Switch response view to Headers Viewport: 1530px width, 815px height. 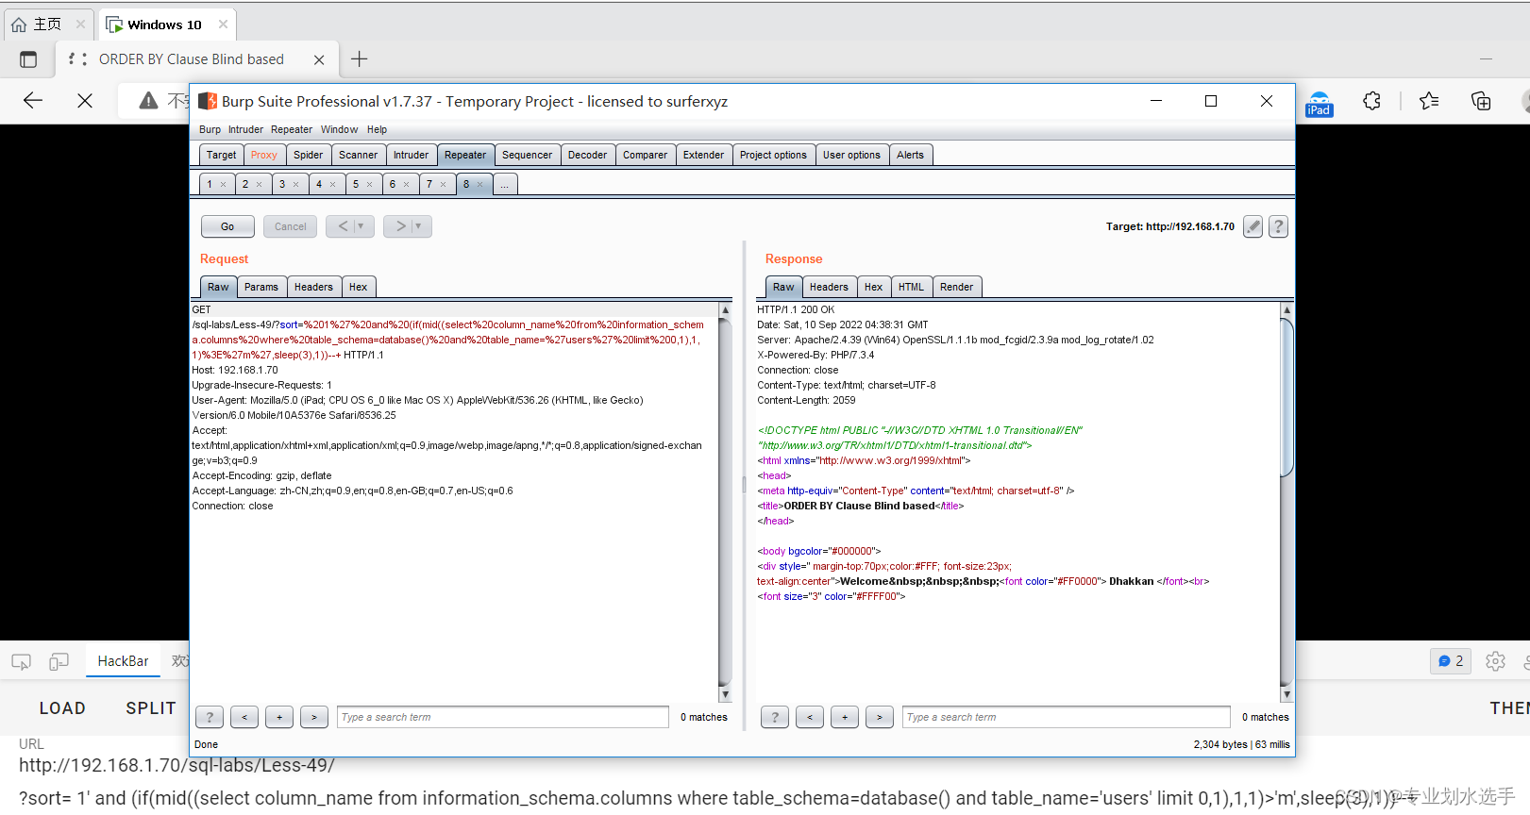click(829, 287)
